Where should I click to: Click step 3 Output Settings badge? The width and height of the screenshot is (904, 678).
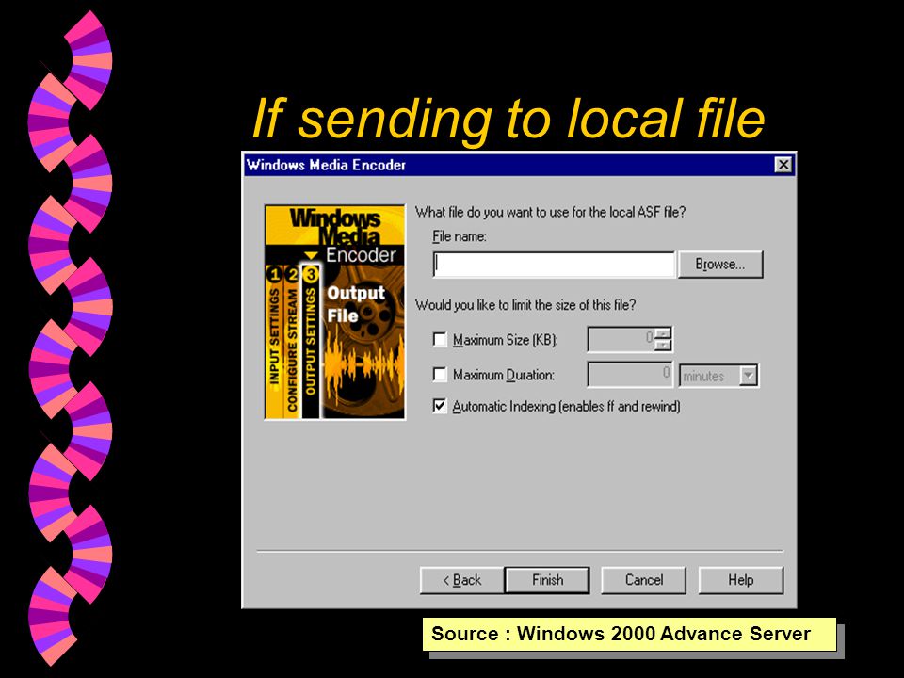point(312,274)
